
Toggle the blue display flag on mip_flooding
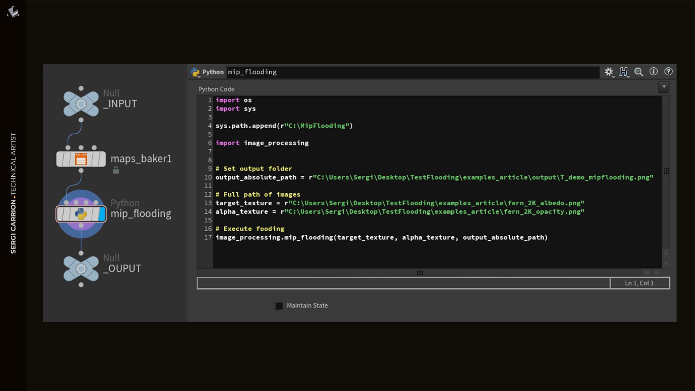[x=102, y=214]
